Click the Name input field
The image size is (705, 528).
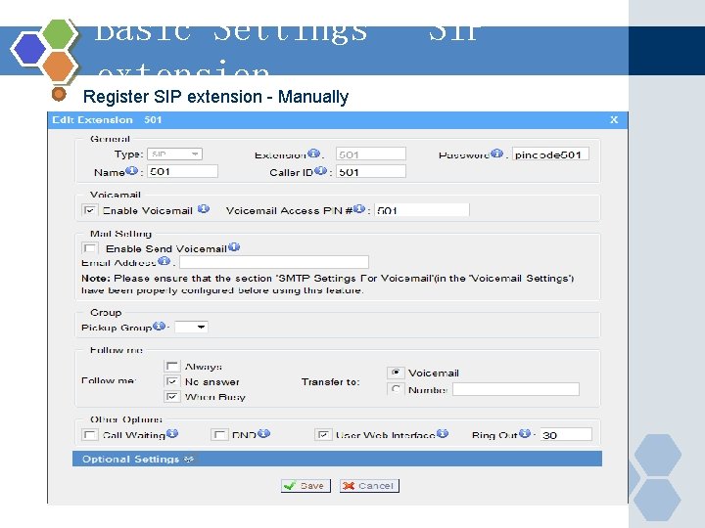click(182, 171)
